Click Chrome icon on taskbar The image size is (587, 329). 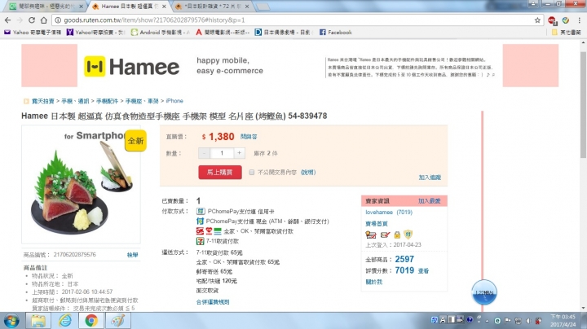click(x=91, y=321)
